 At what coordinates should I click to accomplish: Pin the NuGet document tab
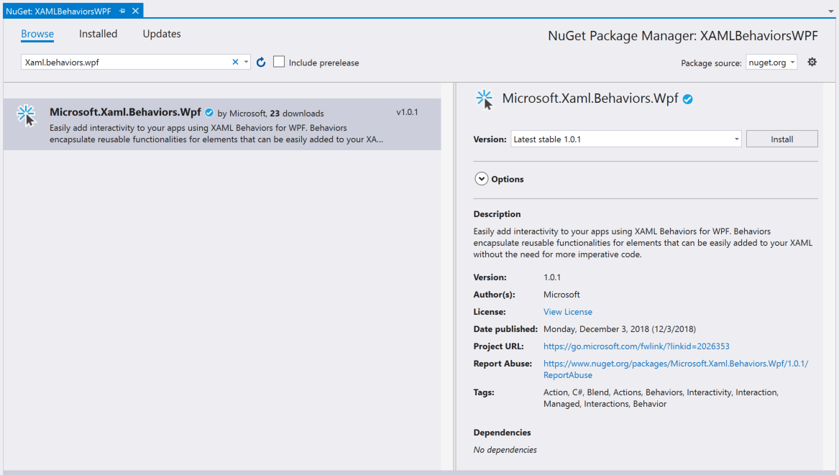(x=122, y=11)
